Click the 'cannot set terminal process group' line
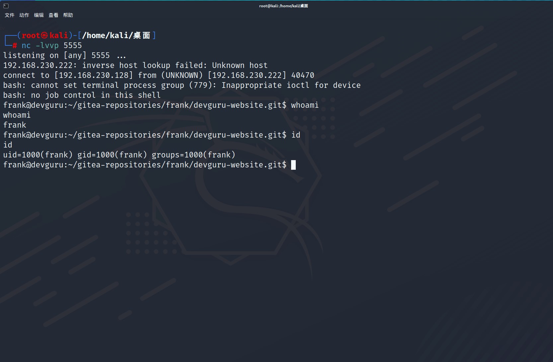Image resolution: width=553 pixels, height=362 pixels. click(182, 85)
